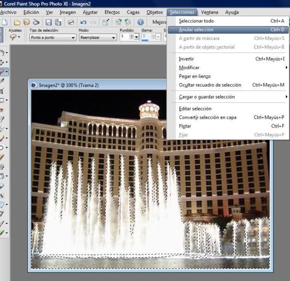Launch the Browse organizer icon in the toolbar
290x281 pixels.
(27, 22)
